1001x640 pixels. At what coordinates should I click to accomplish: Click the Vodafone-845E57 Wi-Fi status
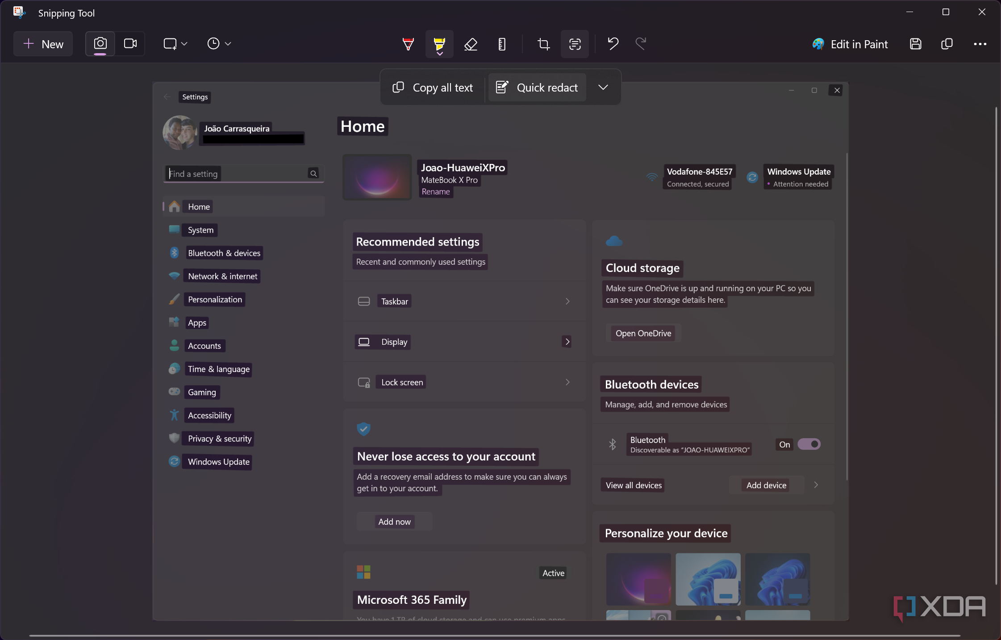690,177
